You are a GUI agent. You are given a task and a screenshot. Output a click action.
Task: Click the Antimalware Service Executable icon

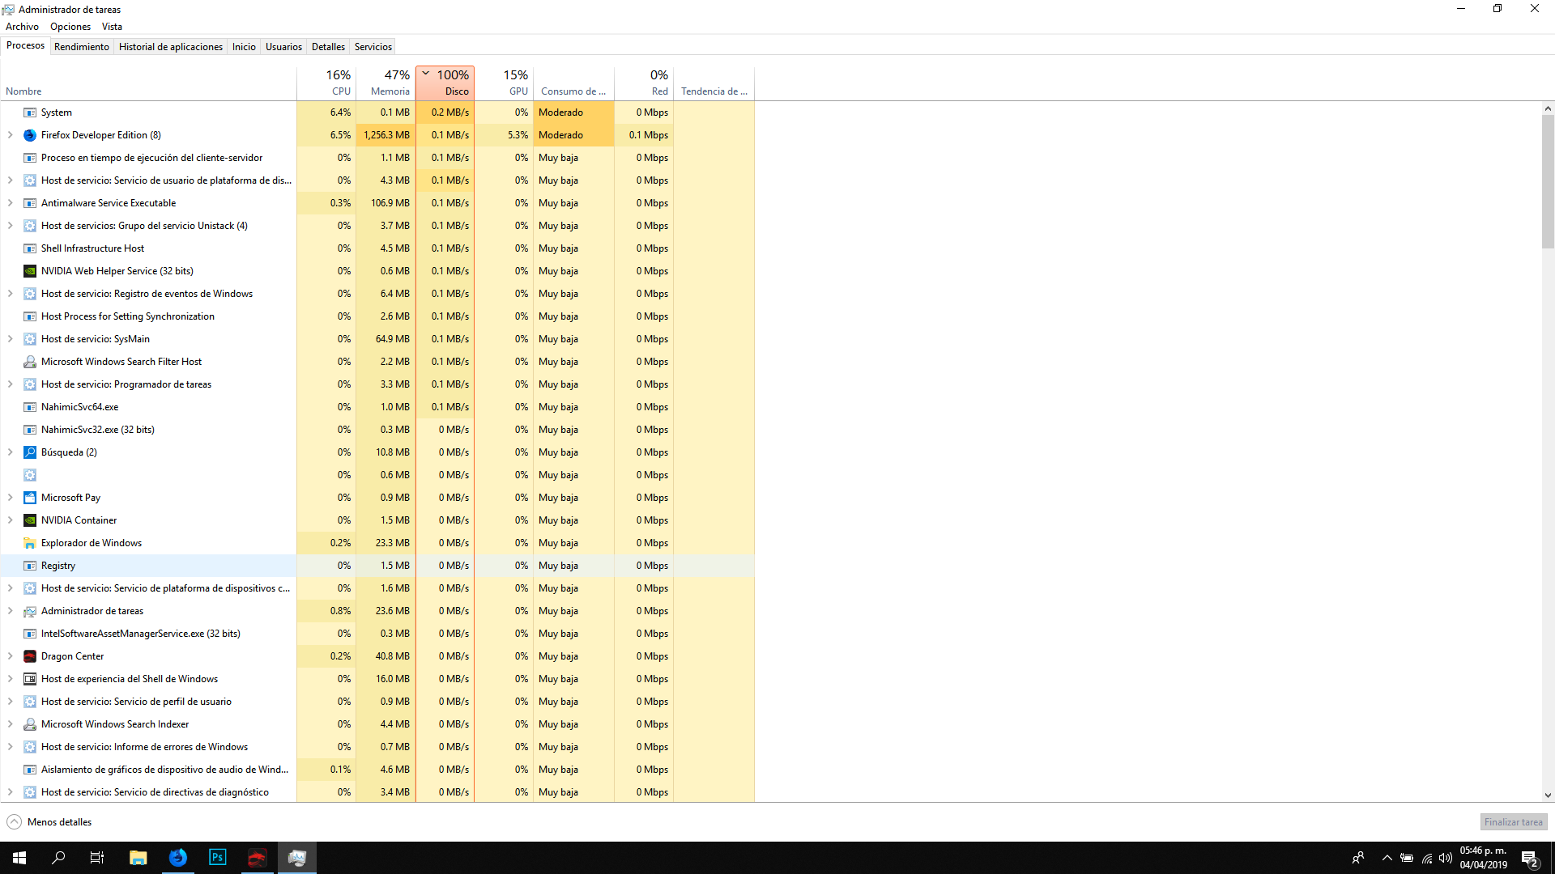pos(30,203)
